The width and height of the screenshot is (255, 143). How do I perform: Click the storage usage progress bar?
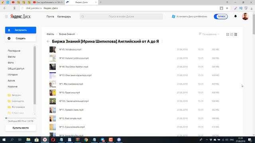20,118
